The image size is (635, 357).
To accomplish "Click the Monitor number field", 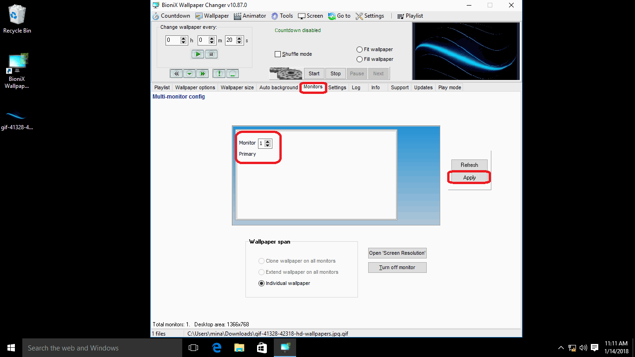I will pos(261,143).
